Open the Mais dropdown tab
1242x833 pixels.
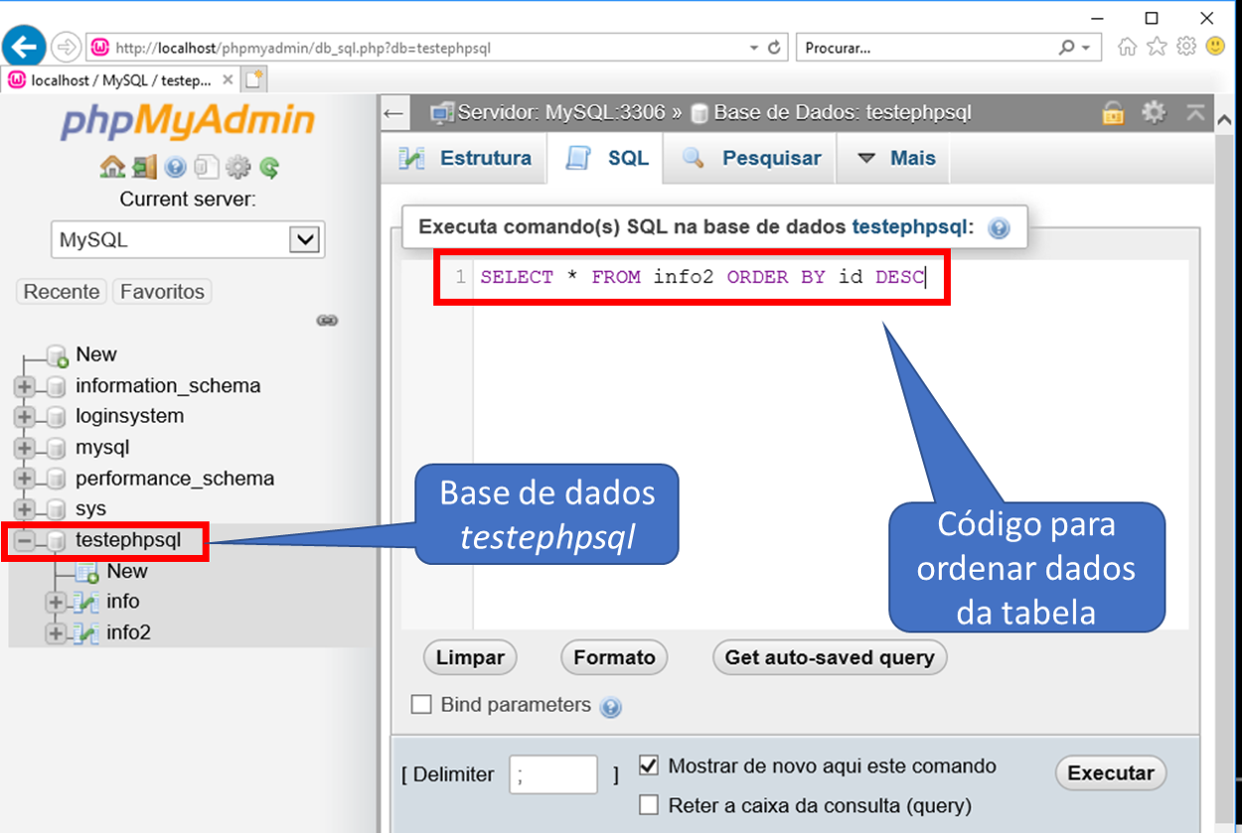coord(894,159)
